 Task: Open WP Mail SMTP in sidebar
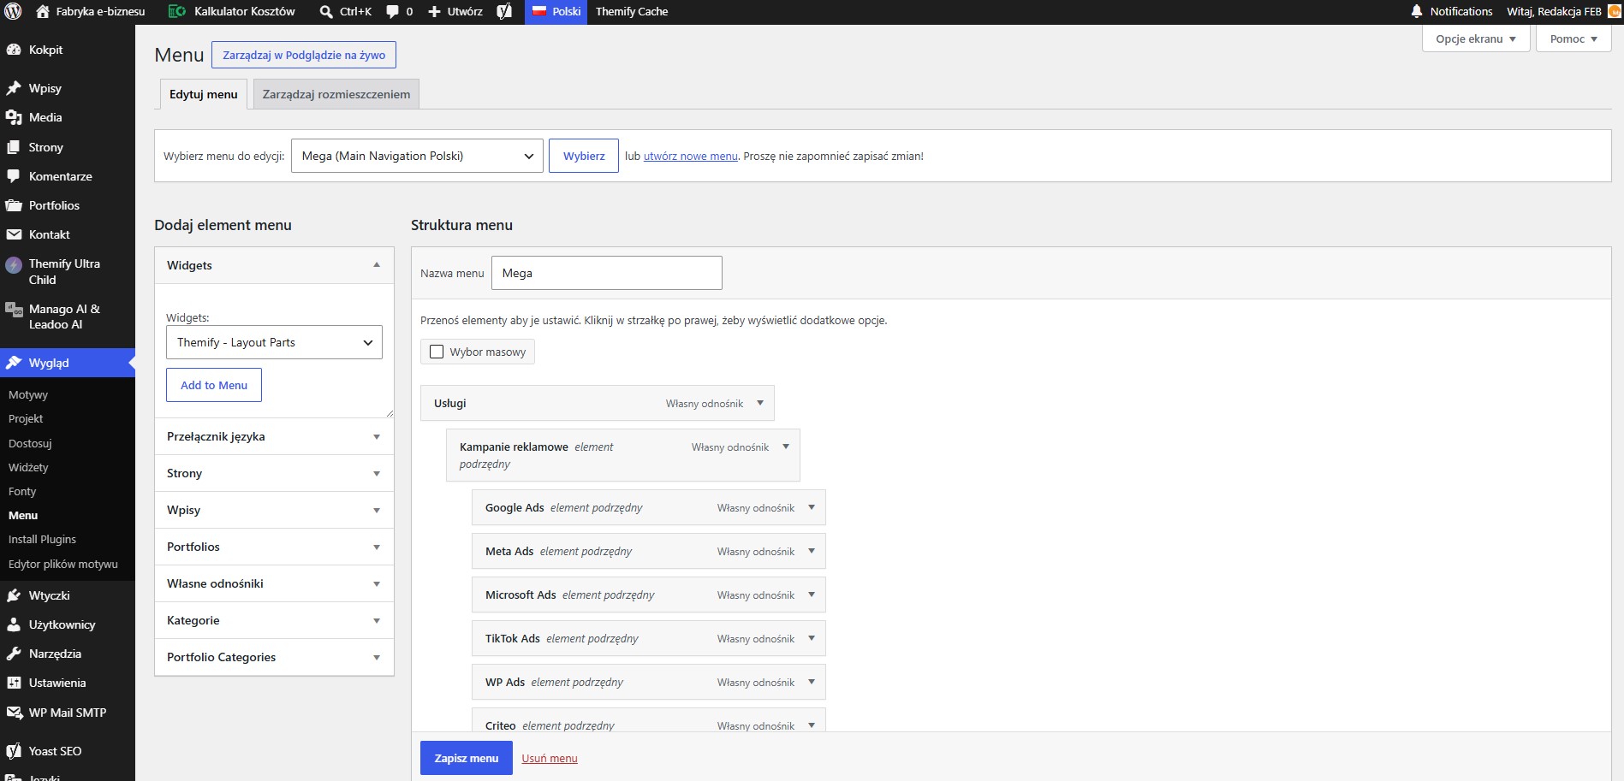(67, 713)
